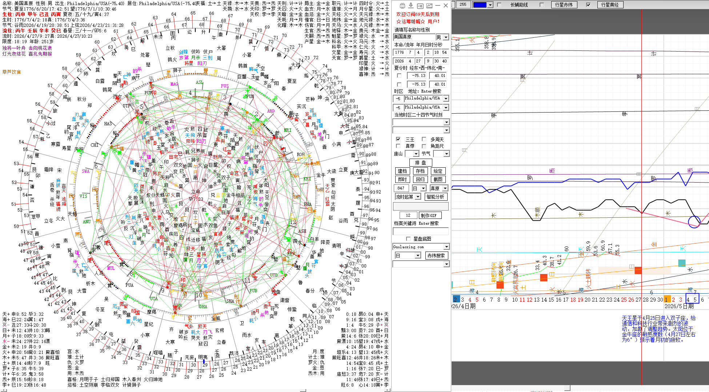This screenshot has width=709, height=392.
Task: Expand the 流时起算 dropdown
Action: coord(418,197)
